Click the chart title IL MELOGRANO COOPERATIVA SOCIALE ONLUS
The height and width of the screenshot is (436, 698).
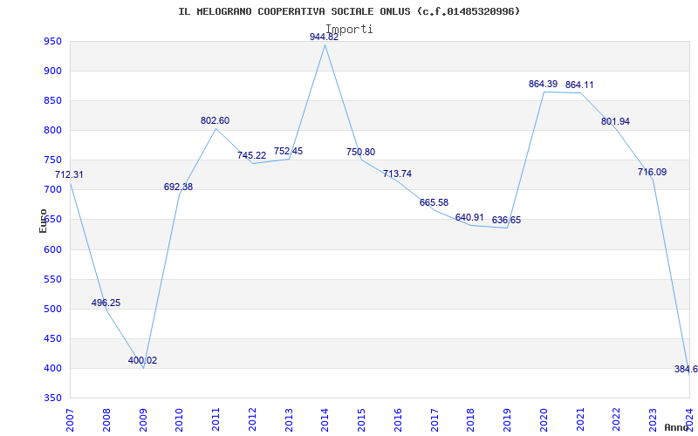coord(349,11)
